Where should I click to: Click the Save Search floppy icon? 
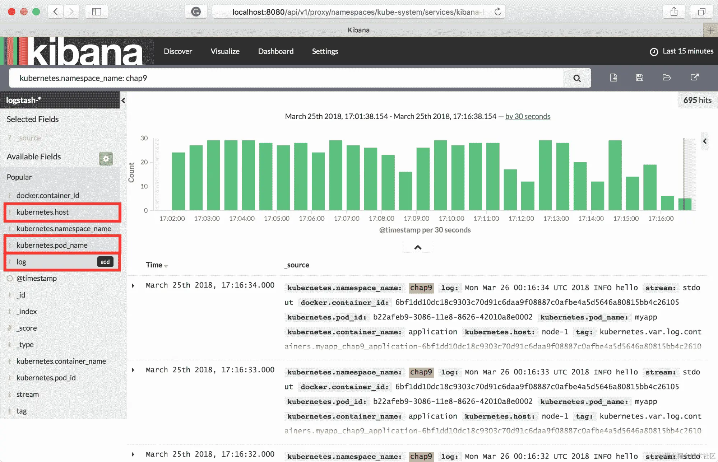639,78
